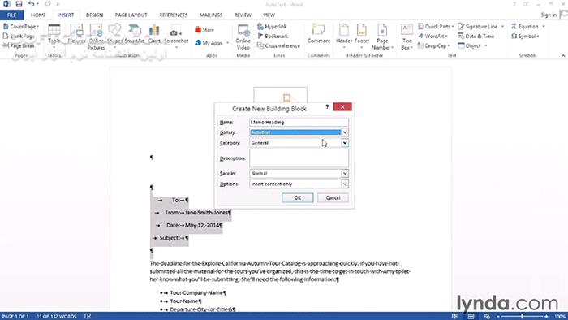Close the Create New Building Block dialog
The image size is (568, 320).
pos(342,106)
